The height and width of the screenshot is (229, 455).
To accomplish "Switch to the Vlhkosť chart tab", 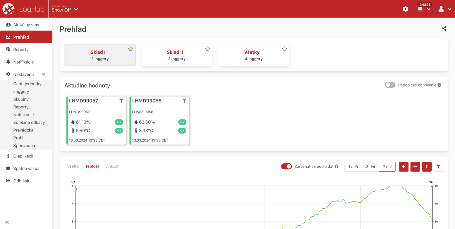I will point(112,166).
